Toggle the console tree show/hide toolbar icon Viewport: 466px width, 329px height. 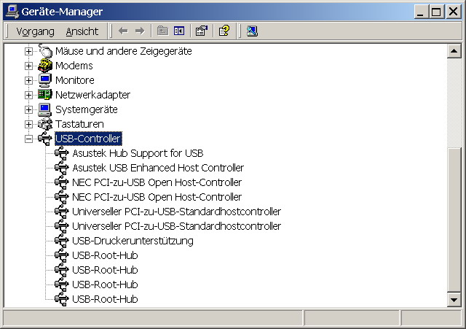(x=179, y=31)
